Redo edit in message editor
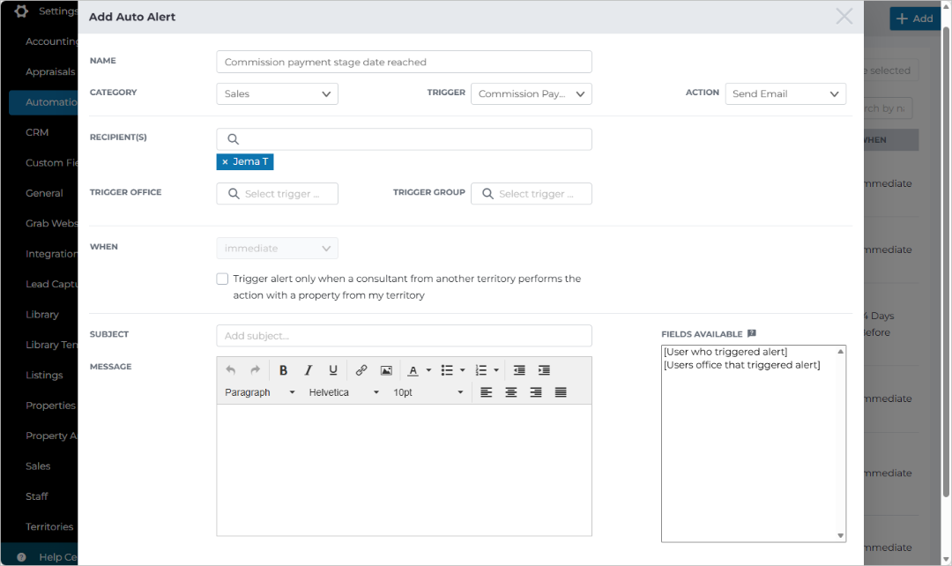Viewport: 952px width, 566px height. 255,370
